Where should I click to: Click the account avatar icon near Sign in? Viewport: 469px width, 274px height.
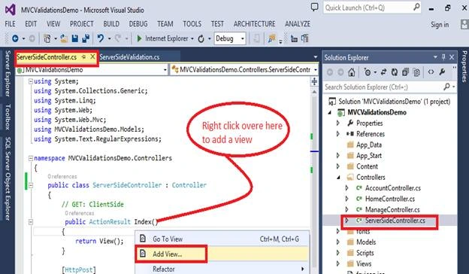[x=464, y=25]
